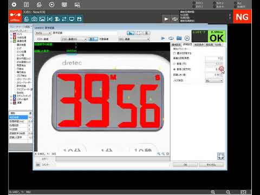
Task: Expand the last calculation tree node
Action: click(11, 103)
